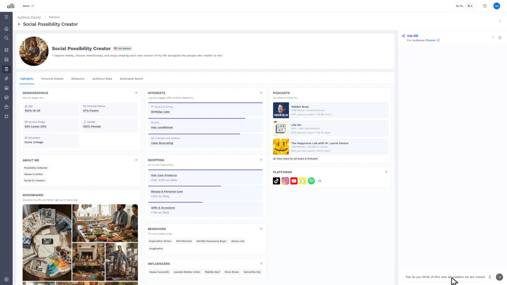Image resolution: width=507 pixels, height=285 pixels.
Task: Switch to the Behaviors tab
Action: pos(78,79)
